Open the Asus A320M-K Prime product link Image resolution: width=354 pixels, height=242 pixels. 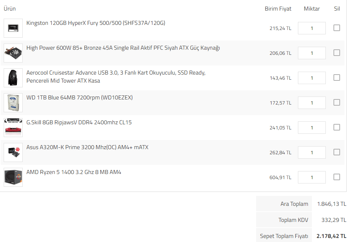click(x=87, y=147)
